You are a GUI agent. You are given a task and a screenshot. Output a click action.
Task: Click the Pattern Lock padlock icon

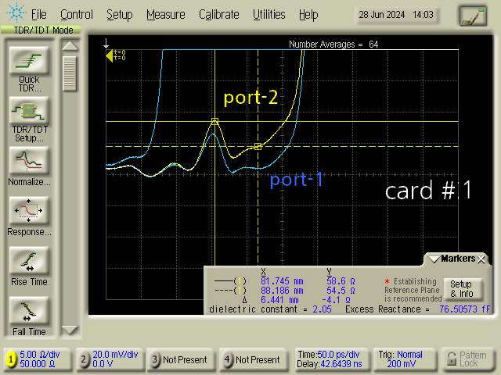[452, 359]
